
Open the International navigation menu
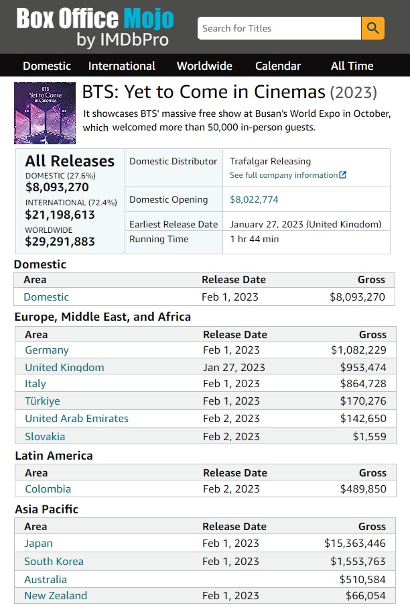[122, 66]
